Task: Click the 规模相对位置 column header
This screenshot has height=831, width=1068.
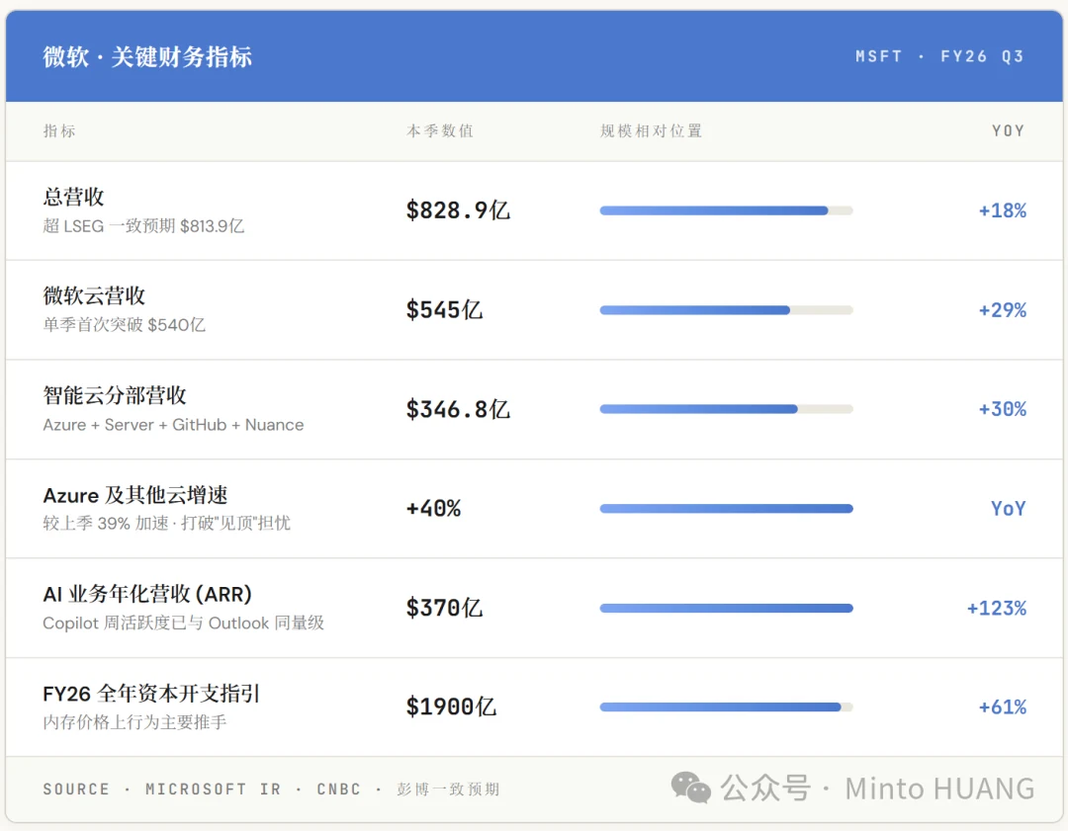Action: click(x=651, y=130)
